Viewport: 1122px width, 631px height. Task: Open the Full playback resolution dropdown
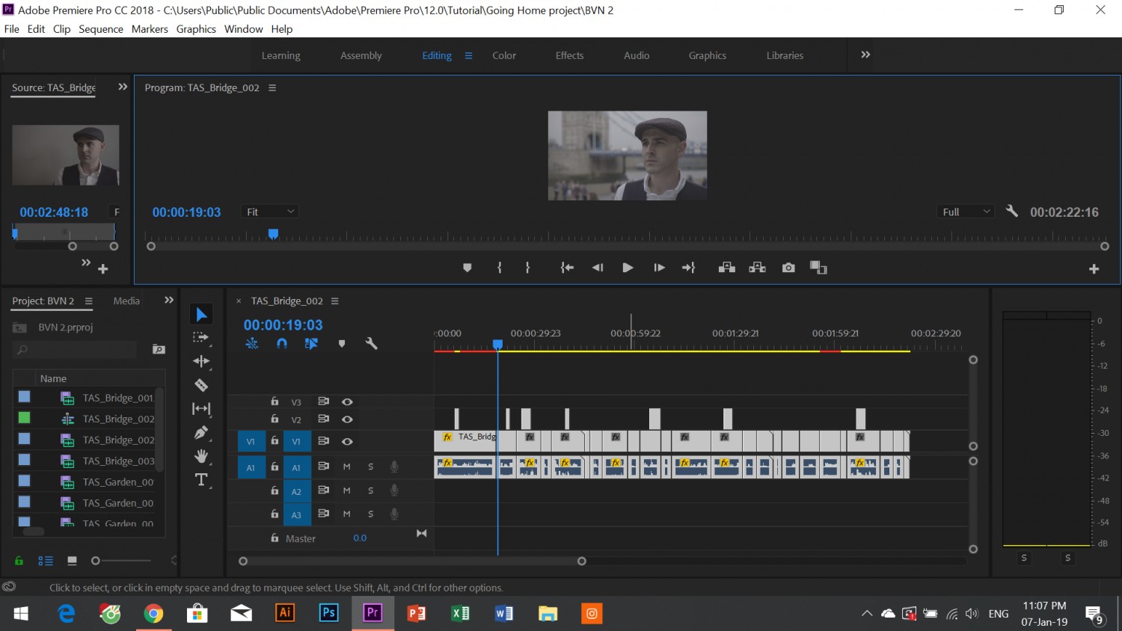coord(966,212)
